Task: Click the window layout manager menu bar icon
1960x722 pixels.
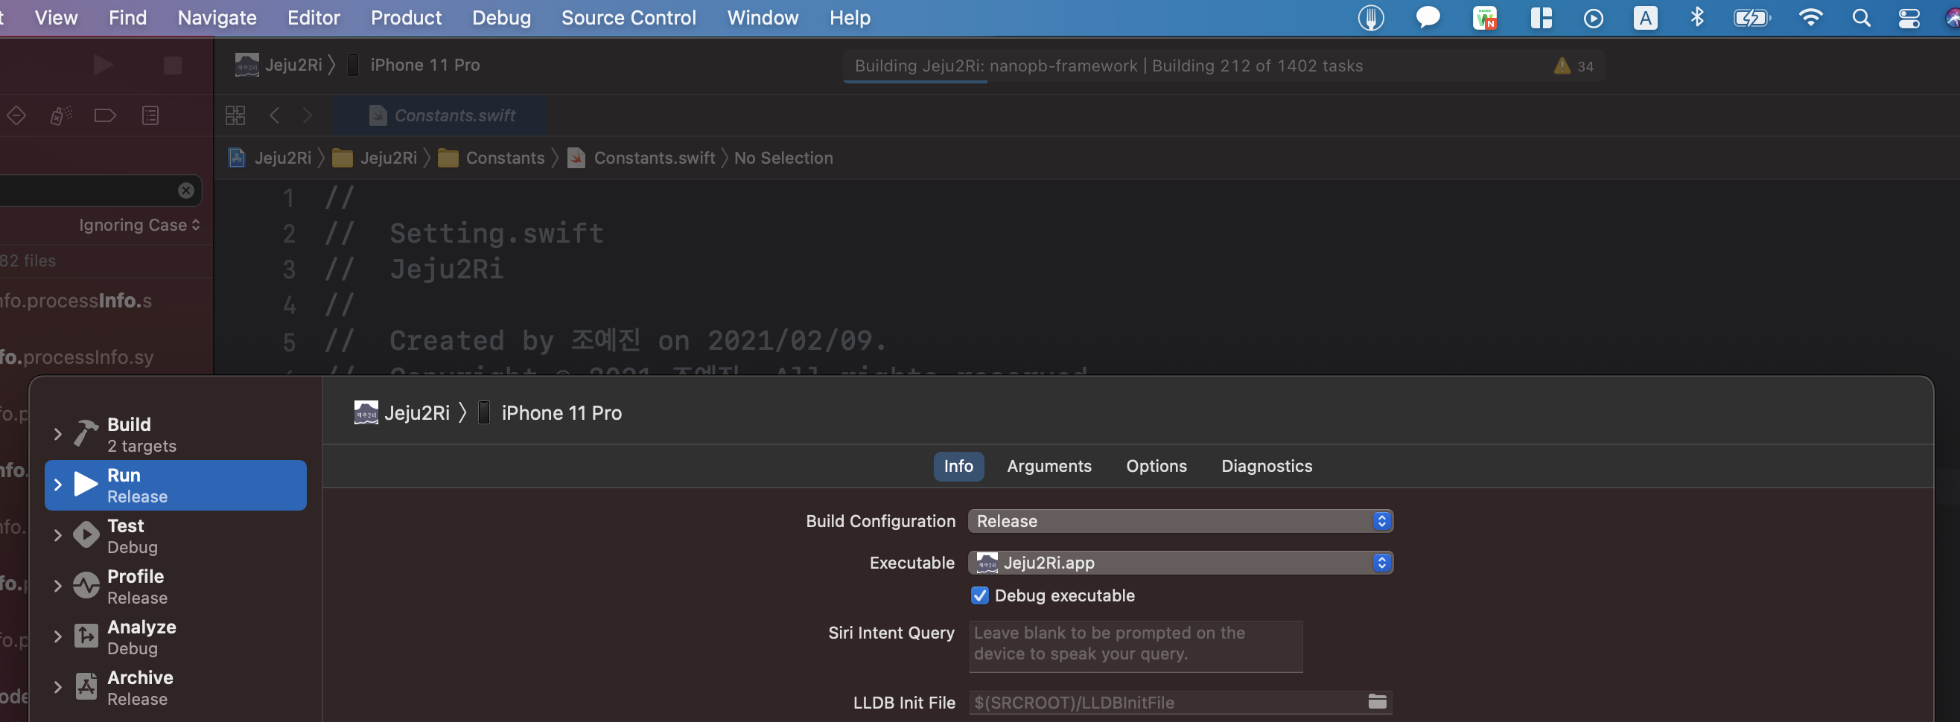Action: pos(1541,19)
